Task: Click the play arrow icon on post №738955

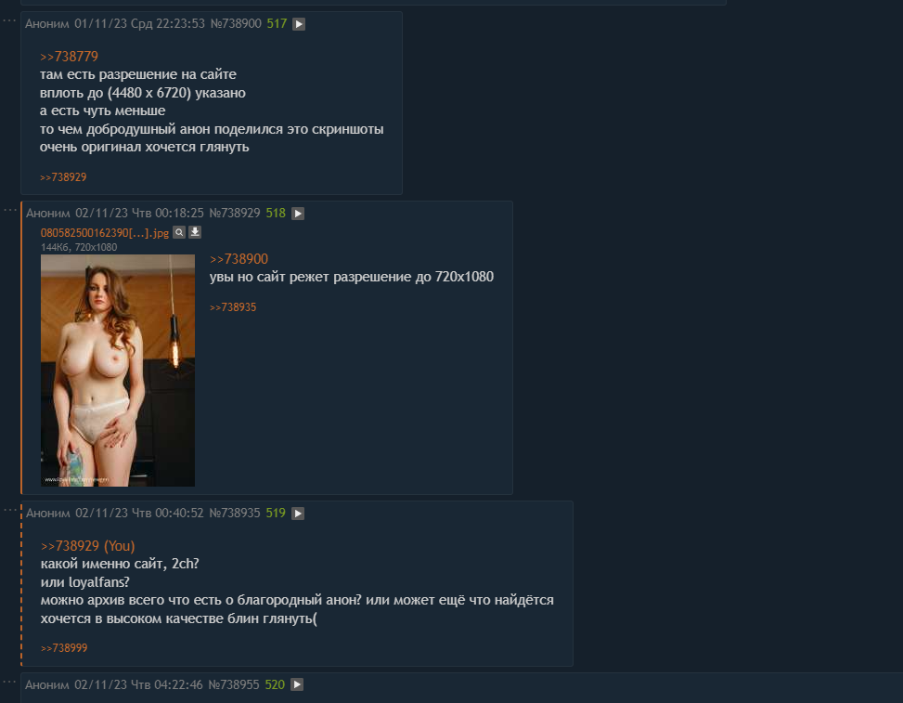Action: [297, 684]
